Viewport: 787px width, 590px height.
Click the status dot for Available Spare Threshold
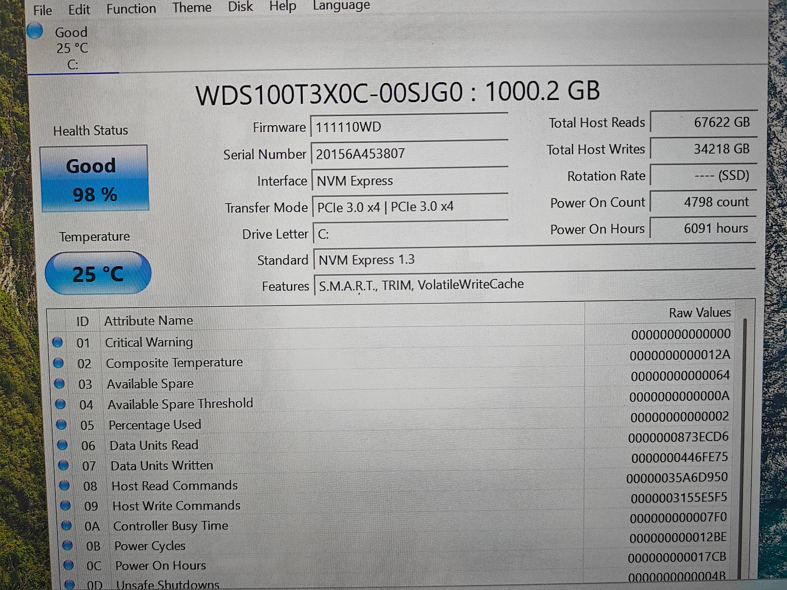tap(60, 404)
